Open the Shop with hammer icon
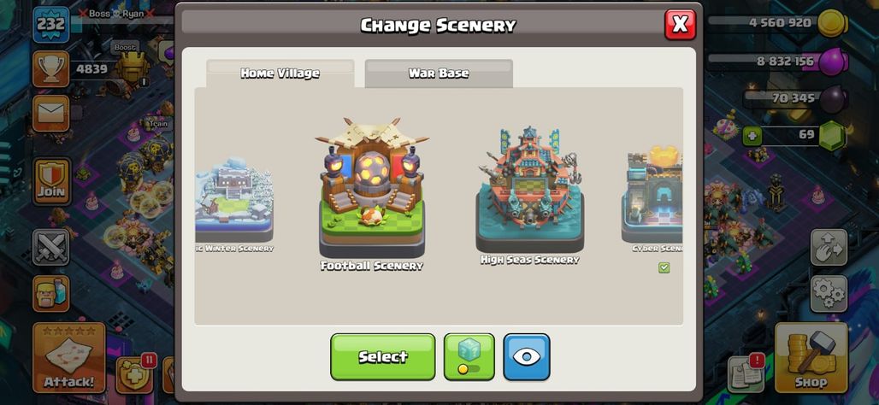 tap(811, 357)
